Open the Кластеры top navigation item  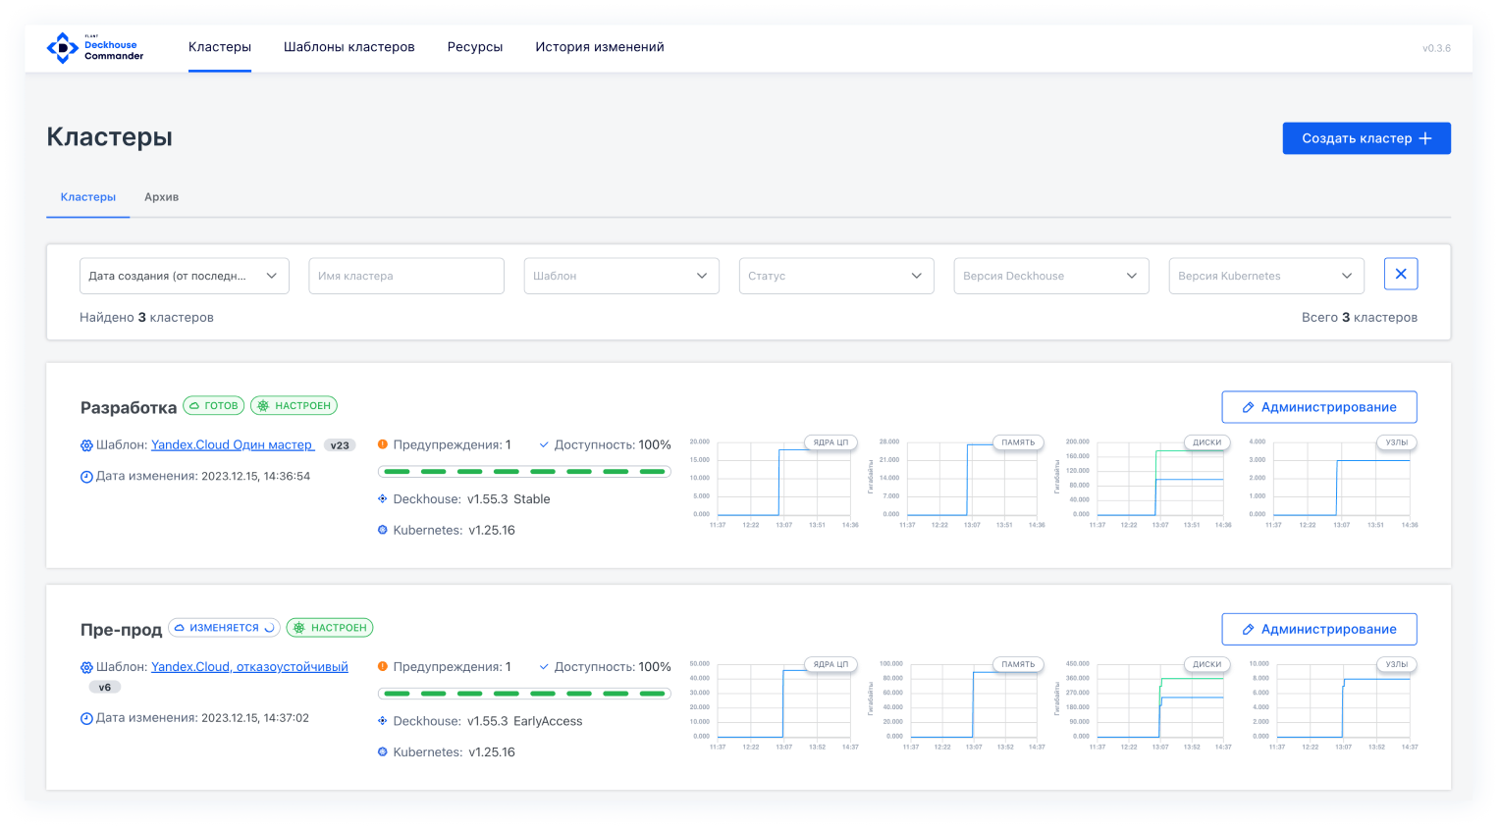pyautogui.click(x=220, y=47)
